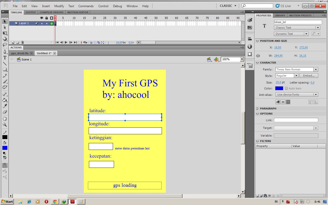Image resolution: width=328 pixels, height=205 pixels.
Task: Toggle the Auto kern checkbox
Action: click(286, 88)
